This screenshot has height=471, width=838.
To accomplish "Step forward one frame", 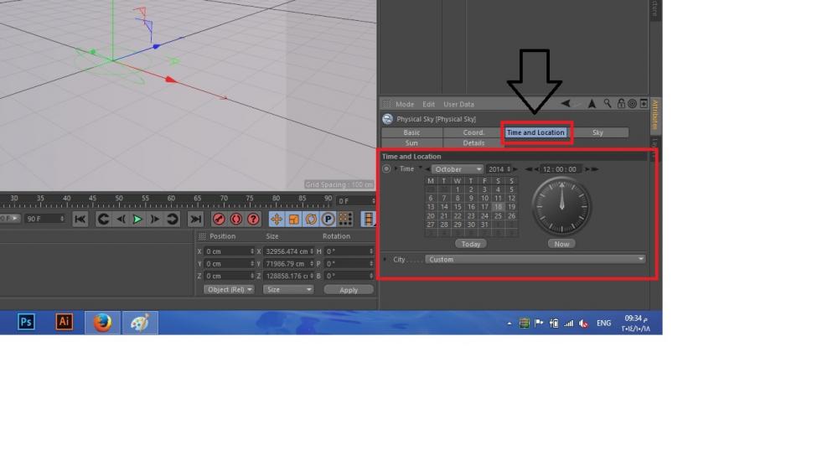I will click(154, 220).
